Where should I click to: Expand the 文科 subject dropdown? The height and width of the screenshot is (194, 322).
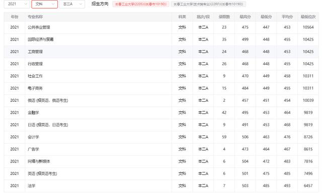[x=45, y=4]
